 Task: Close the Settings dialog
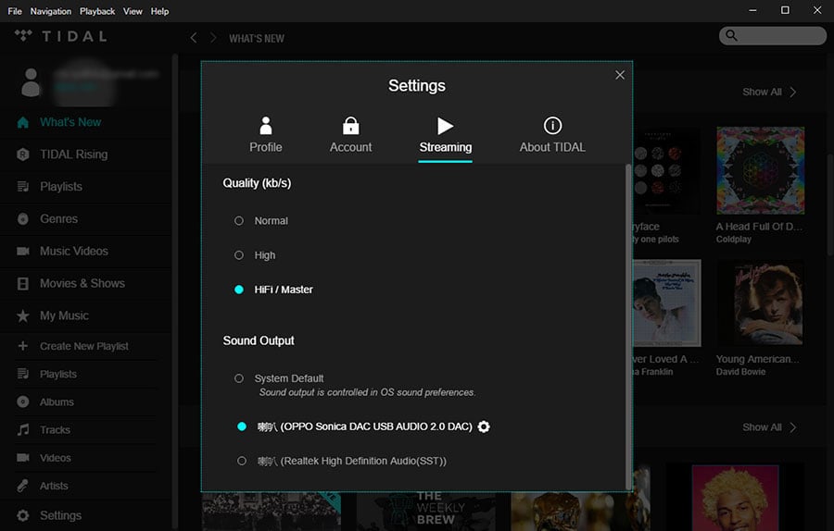[620, 75]
